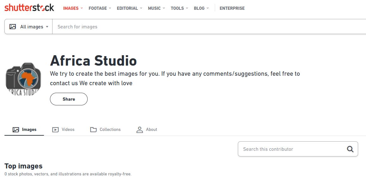366x194 pixels.
Task: Click the 'We try to create' description
Action: click(x=175, y=79)
